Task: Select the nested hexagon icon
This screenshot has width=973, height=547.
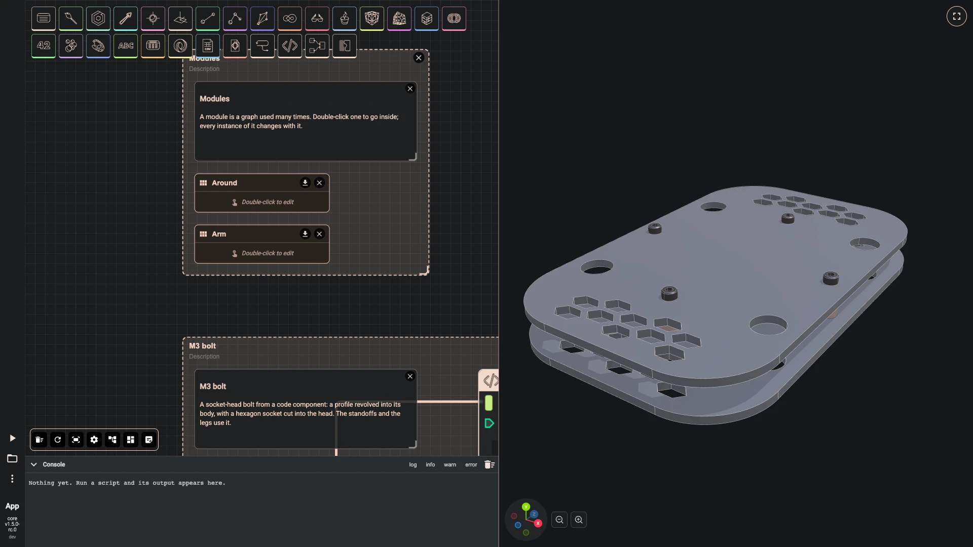Action: point(98,19)
